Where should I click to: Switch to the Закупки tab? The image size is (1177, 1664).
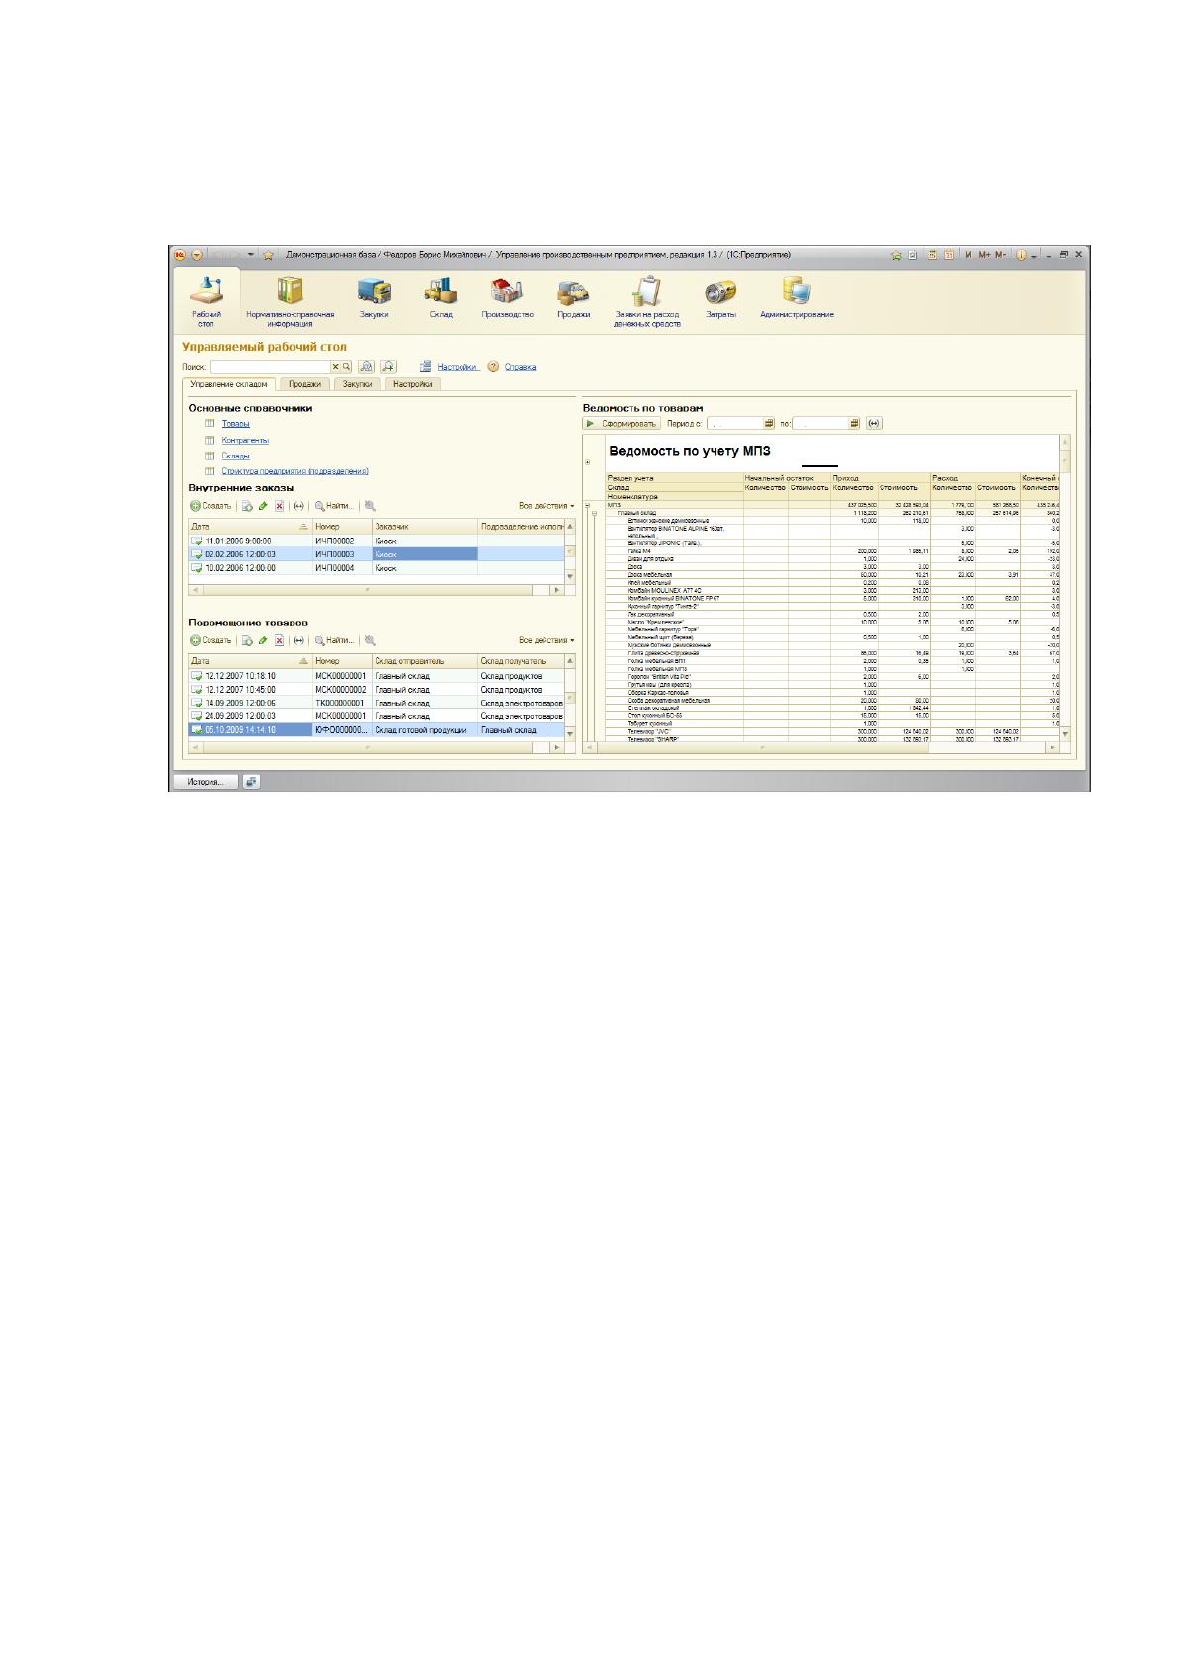click(x=357, y=384)
